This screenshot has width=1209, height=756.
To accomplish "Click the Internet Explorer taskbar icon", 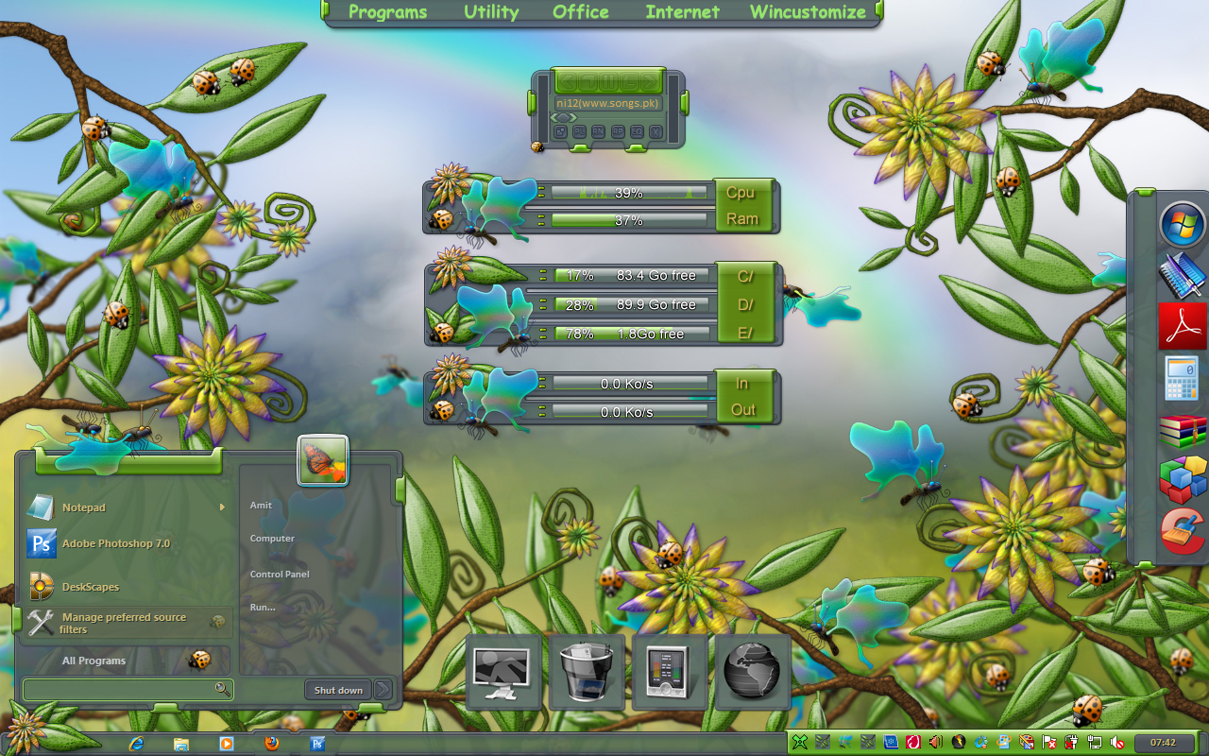I will tap(137, 743).
